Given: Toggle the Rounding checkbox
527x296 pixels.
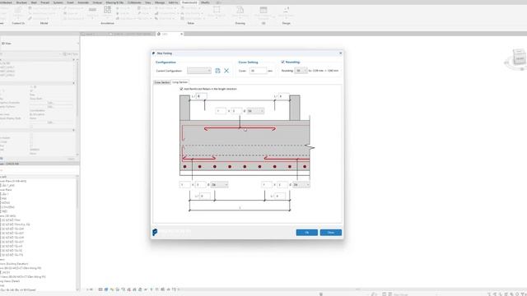Looking at the screenshot, I should coord(282,62).
